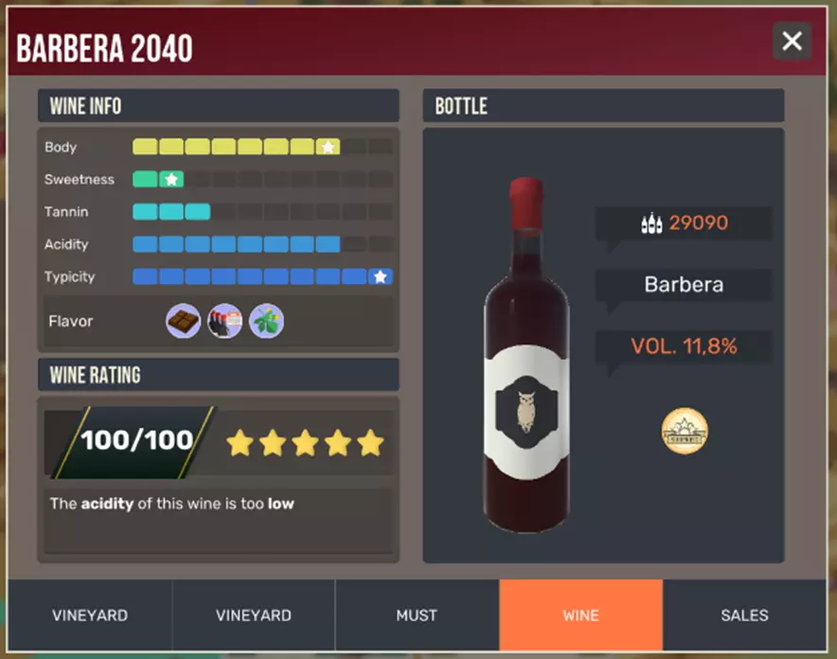Click the VOL. 11,8% label
The width and height of the screenshot is (837, 659).
(x=684, y=347)
